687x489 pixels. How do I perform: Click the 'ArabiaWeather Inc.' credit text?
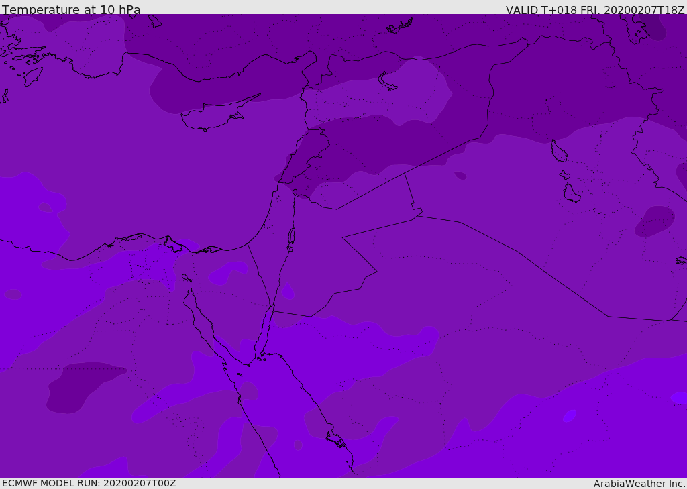640,484
